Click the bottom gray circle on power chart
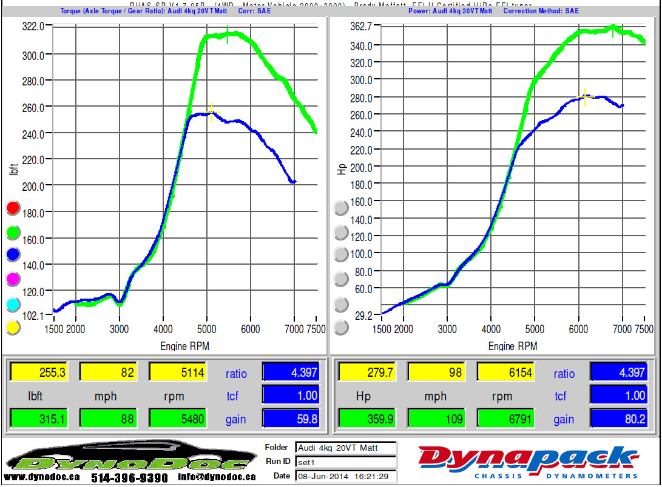The height and width of the screenshot is (487, 662). click(x=341, y=328)
